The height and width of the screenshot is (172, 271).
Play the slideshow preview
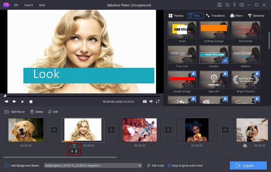pyautogui.click(x=23, y=102)
